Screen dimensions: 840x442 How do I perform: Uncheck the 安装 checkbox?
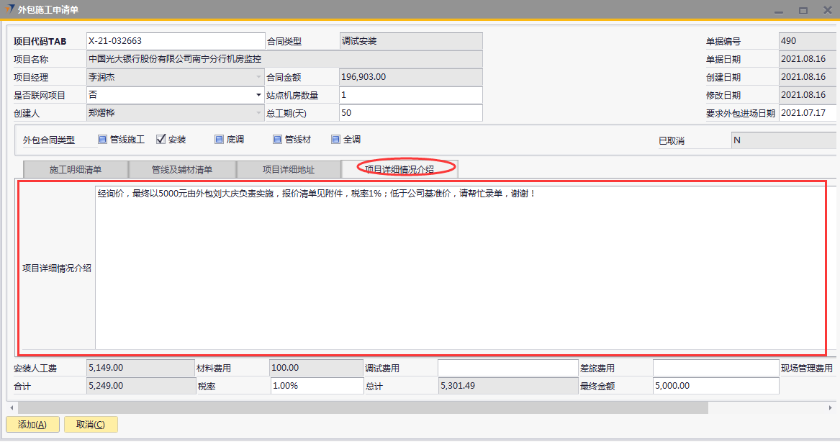click(161, 140)
